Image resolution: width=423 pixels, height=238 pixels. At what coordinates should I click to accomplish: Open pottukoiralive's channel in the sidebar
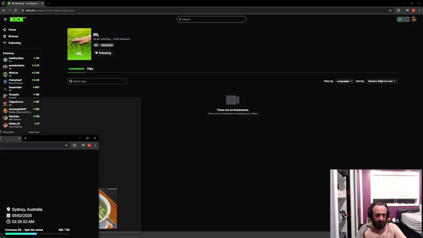point(21,67)
